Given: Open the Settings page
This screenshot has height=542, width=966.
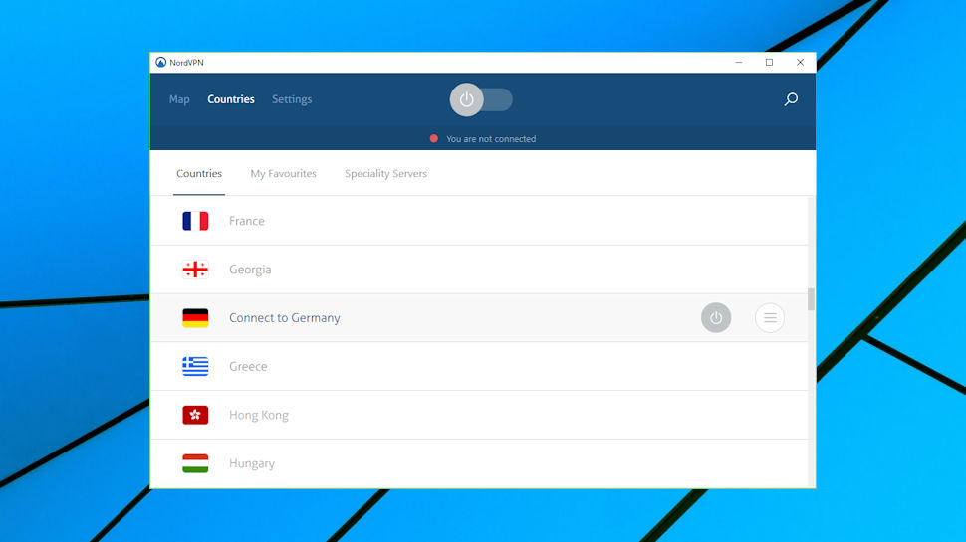Looking at the screenshot, I should click(292, 99).
